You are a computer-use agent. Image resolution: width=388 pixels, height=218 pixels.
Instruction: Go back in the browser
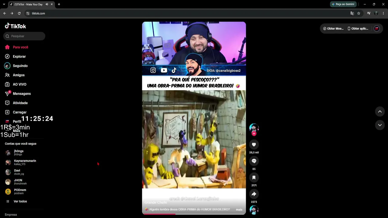pyautogui.click(x=5, y=13)
